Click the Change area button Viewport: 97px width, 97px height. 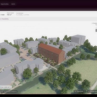click(x=92, y=91)
